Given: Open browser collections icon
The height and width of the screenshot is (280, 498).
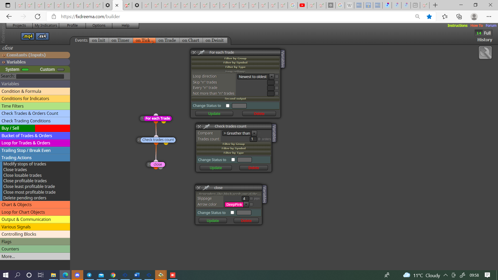Looking at the screenshot, I should tap(459, 17).
